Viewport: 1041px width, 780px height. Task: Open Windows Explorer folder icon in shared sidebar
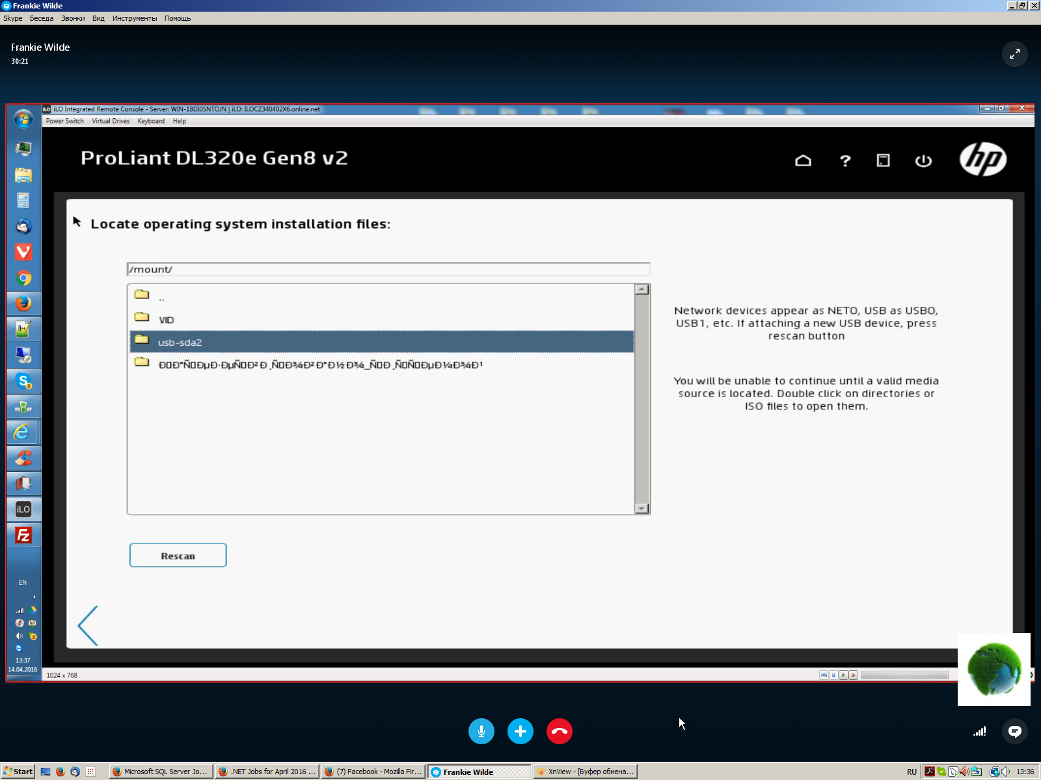[23, 175]
